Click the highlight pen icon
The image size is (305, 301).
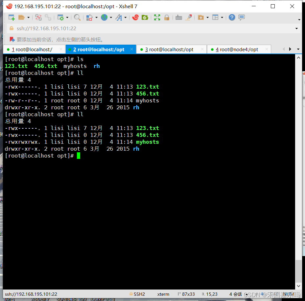pos(188,17)
